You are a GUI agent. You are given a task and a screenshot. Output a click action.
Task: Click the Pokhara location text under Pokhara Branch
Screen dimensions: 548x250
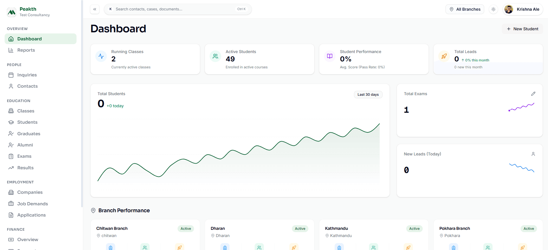coord(452,236)
